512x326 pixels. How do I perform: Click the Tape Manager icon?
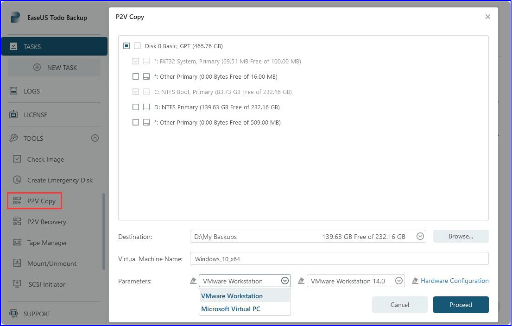pos(17,243)
